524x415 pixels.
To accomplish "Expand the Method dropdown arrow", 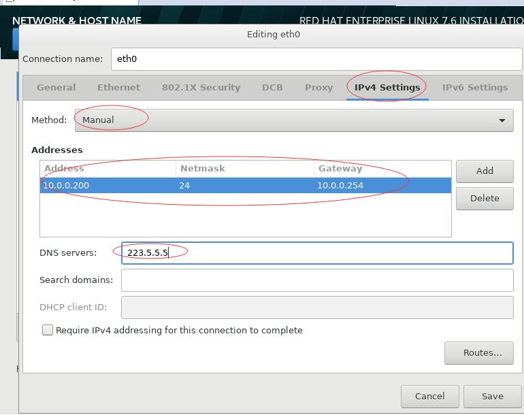I will [502, 120].
